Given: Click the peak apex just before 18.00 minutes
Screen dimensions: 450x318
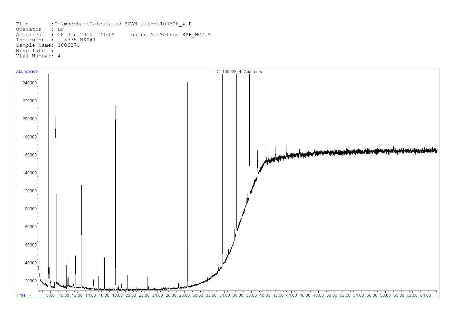Looking at the screenshot, I should [x=115, y=106].
